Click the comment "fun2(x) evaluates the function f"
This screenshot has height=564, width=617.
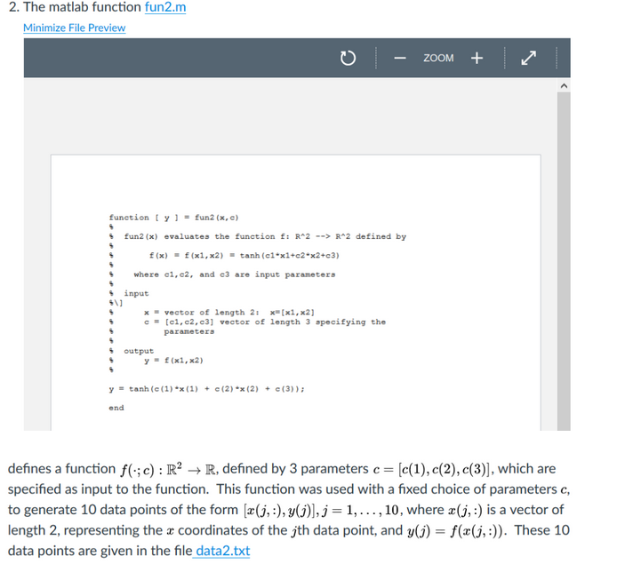point(206,236)
